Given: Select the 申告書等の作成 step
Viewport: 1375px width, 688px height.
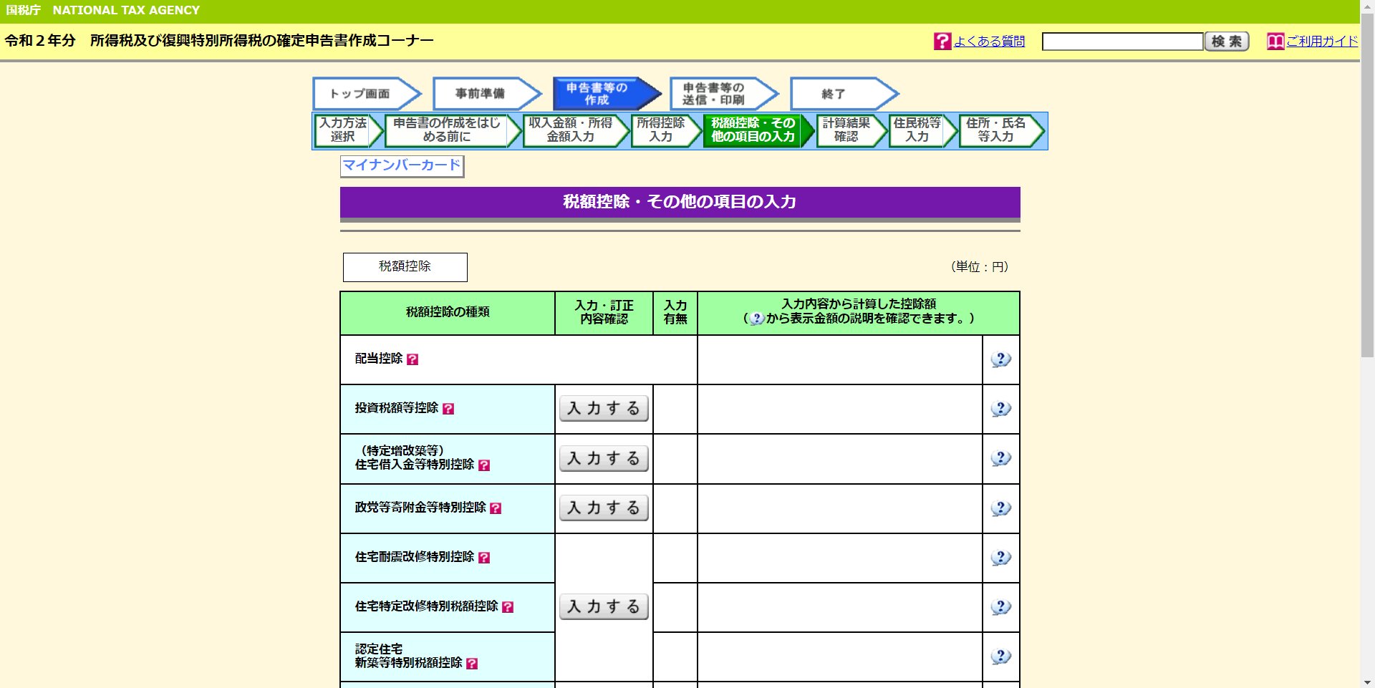Looking at the screenshot, I should pos(606,94).
